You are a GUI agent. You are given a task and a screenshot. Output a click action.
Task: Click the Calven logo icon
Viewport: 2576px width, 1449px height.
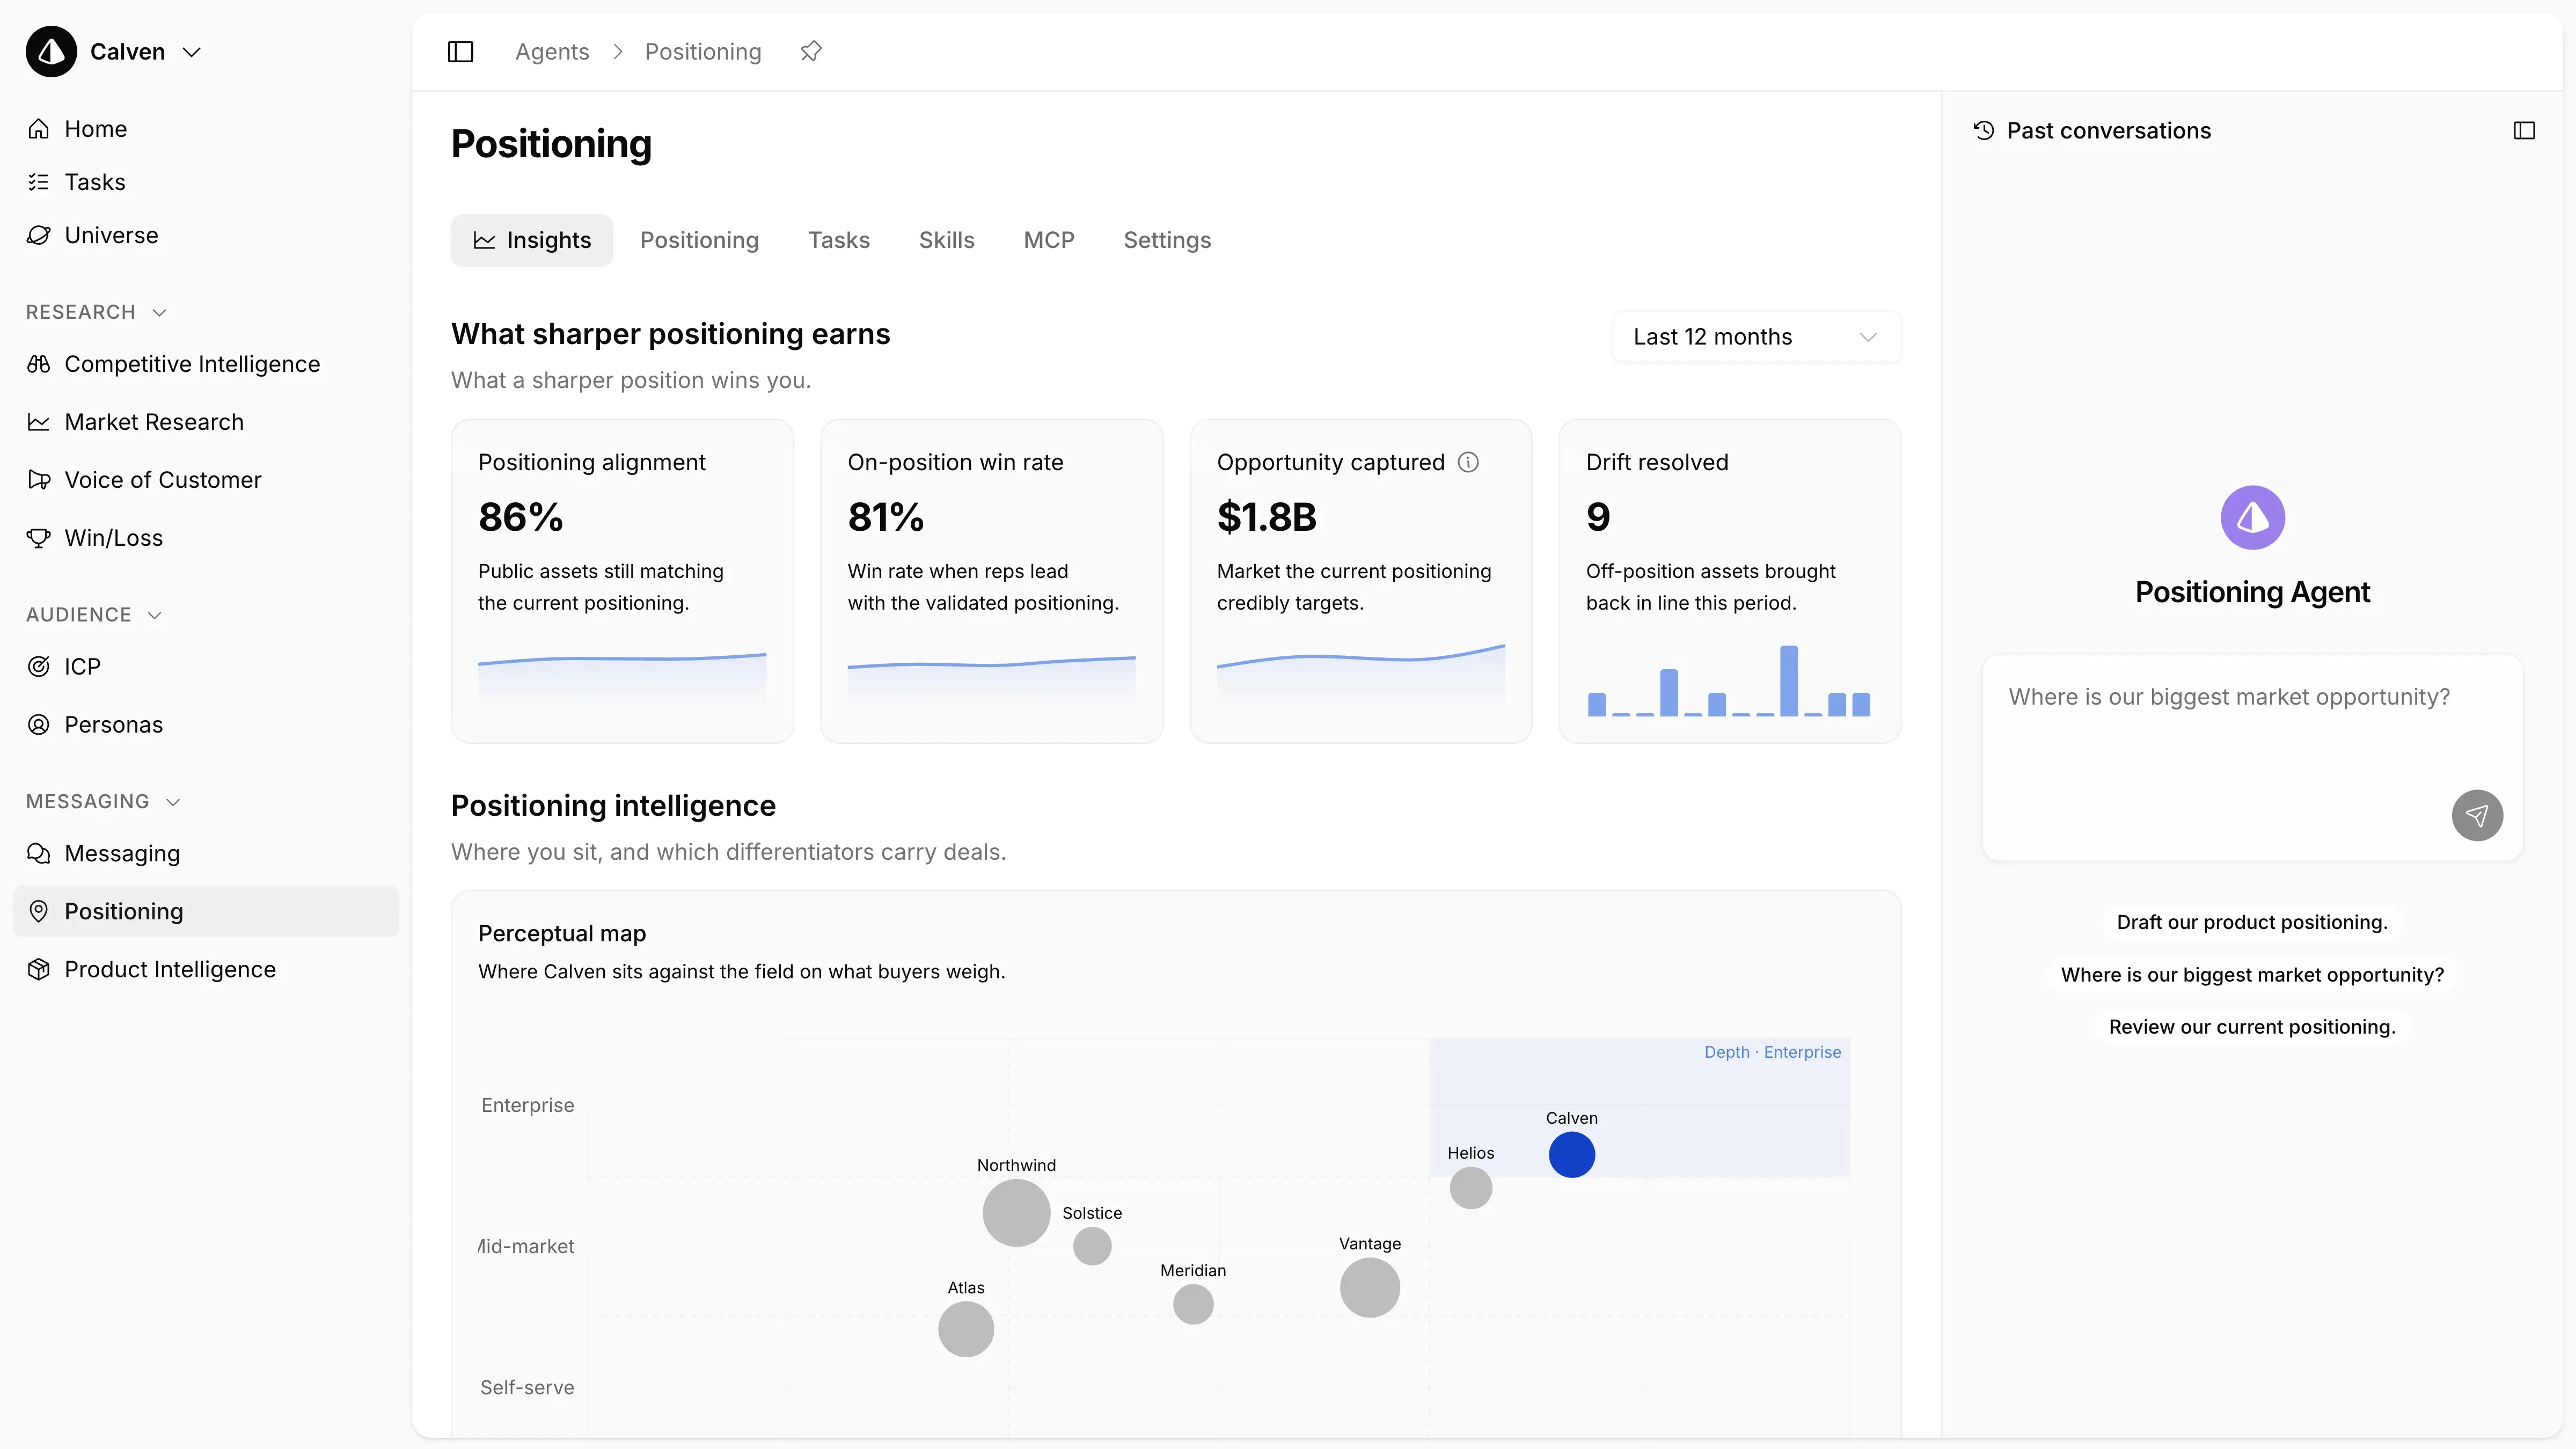[x=51, y=51]
